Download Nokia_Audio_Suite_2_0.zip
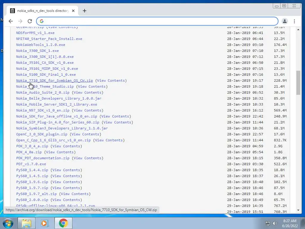The width and height of the screenshot is (305, 229). pyautogui.click(x=43, y=92)
